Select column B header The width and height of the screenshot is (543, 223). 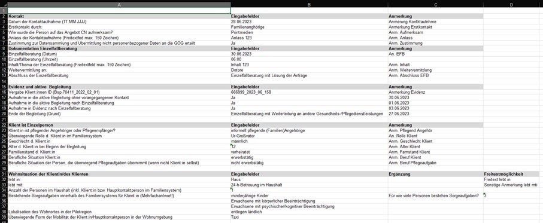[309, 5]
